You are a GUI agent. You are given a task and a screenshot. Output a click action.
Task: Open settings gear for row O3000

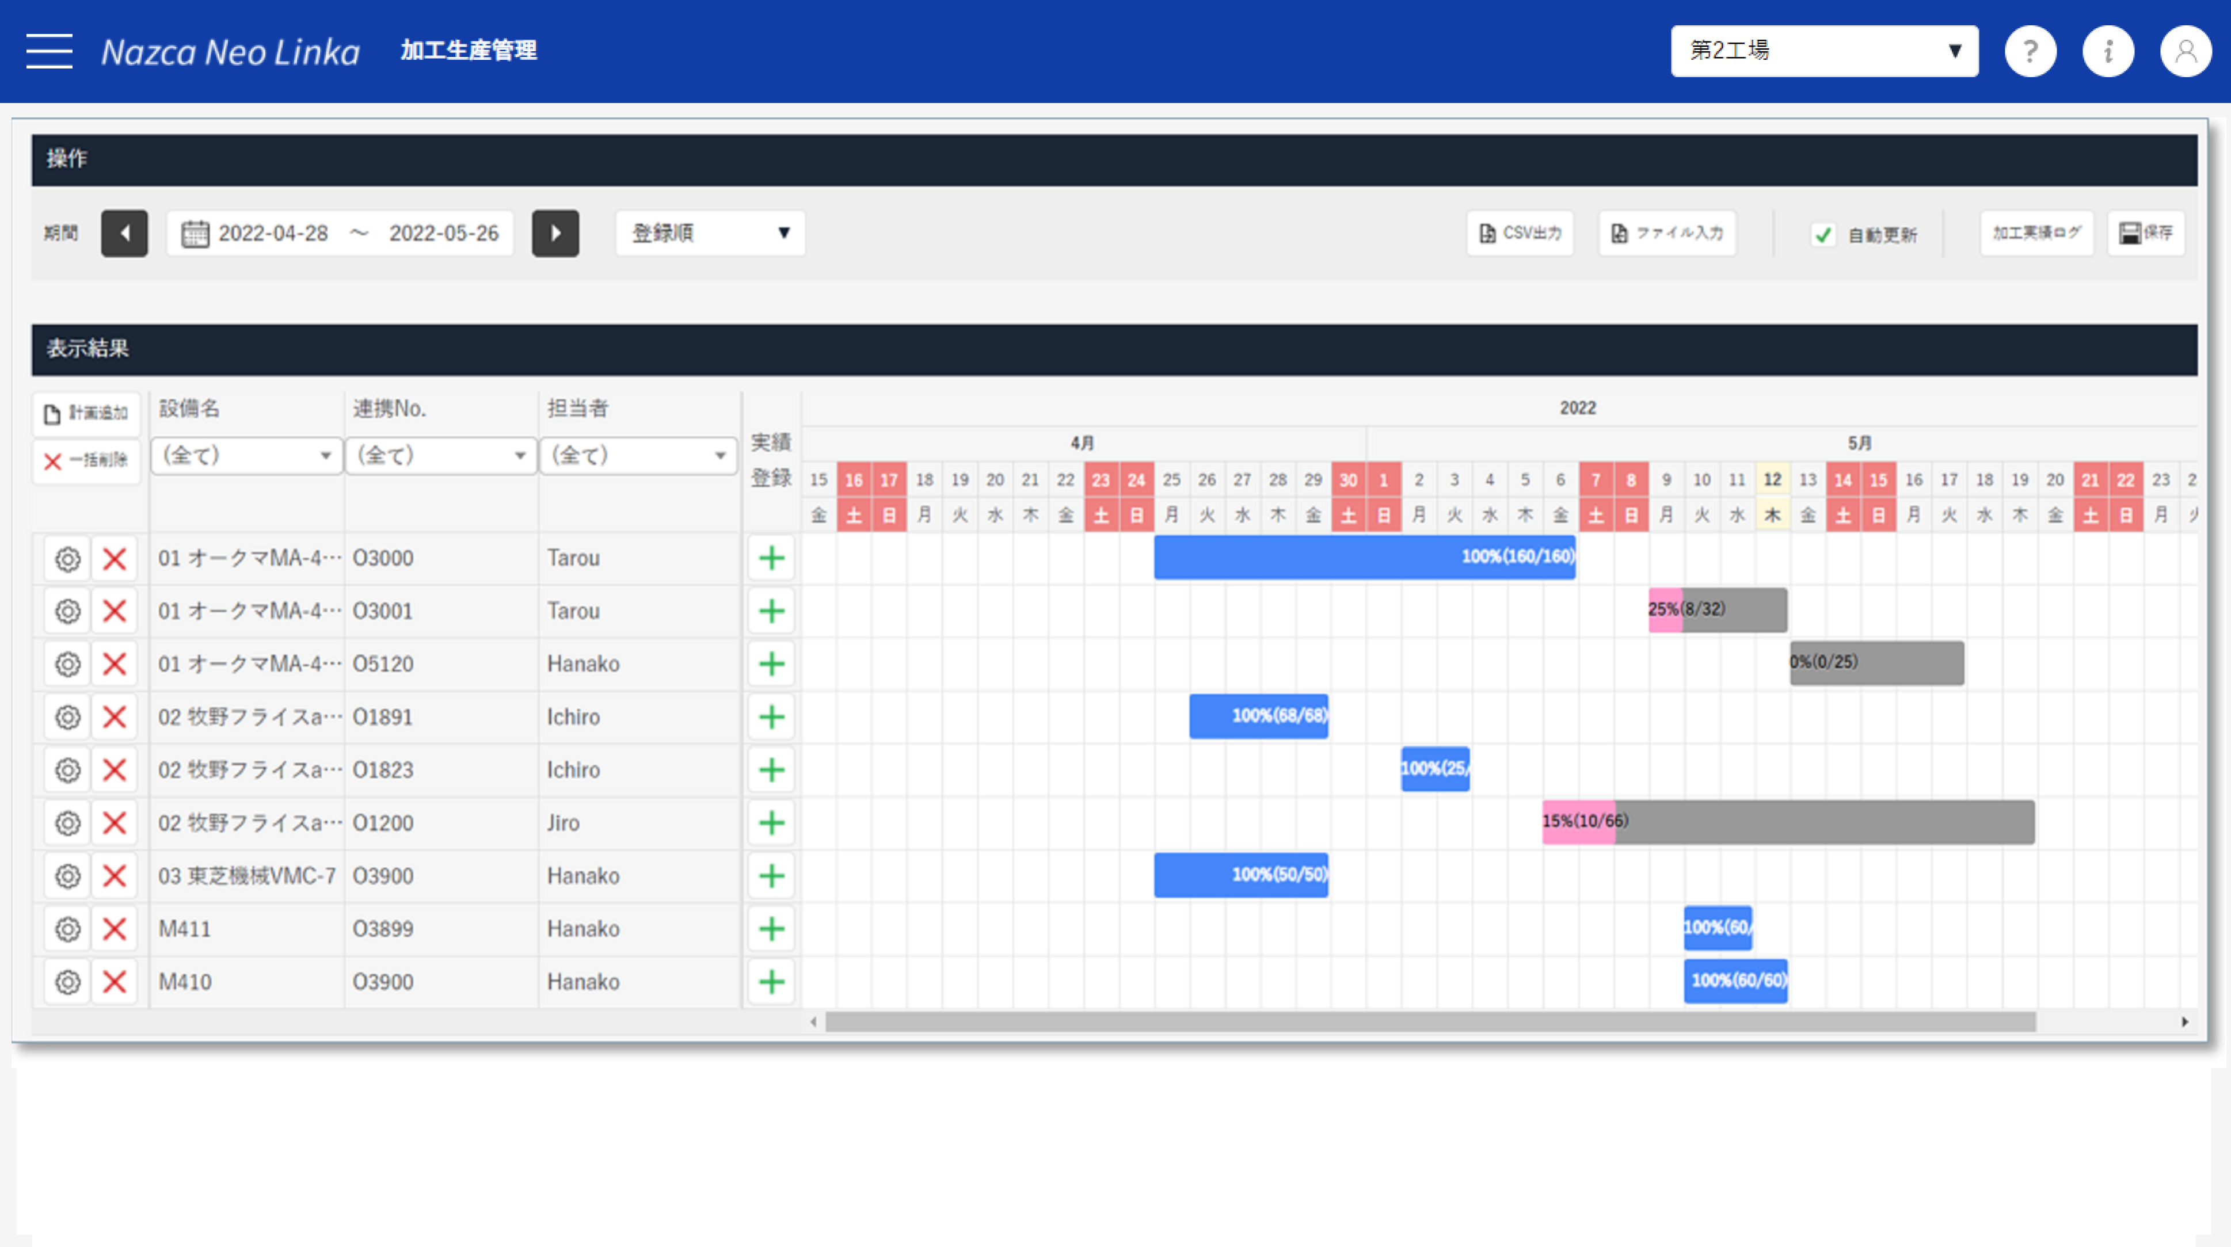(67, 559)
